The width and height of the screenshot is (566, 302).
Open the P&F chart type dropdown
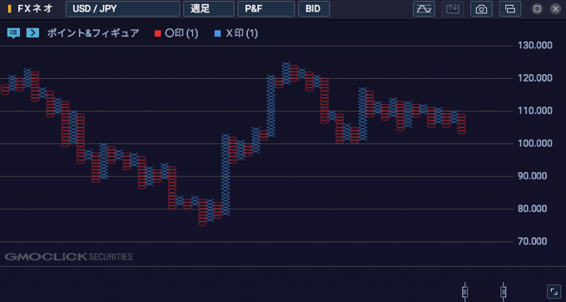(266, 9)
